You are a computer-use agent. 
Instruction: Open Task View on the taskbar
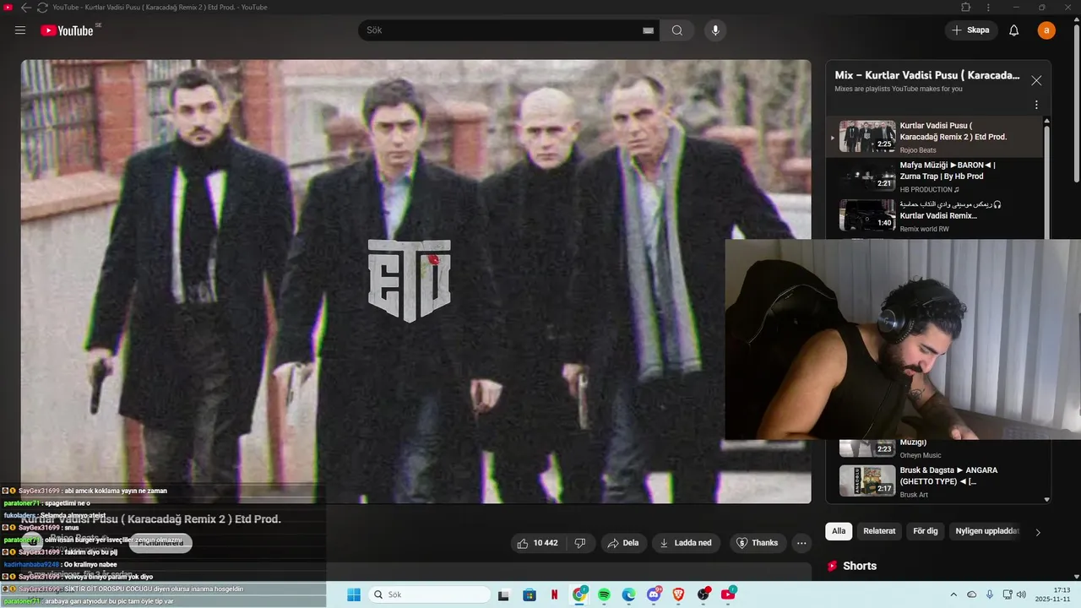click(x=504, y=594)
